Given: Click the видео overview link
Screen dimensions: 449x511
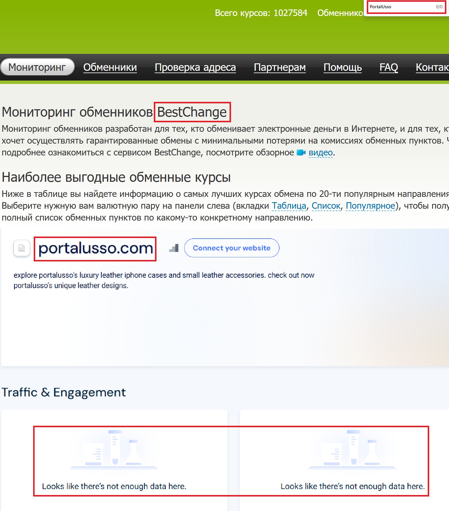Looking at the screenshot, I should pos(321,152).
